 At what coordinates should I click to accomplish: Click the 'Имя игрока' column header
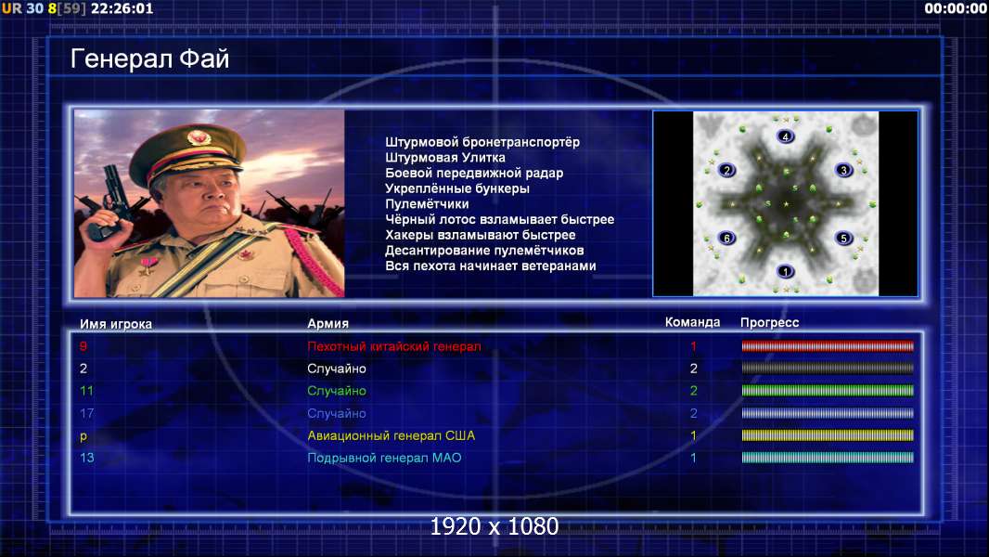(116, 324)
